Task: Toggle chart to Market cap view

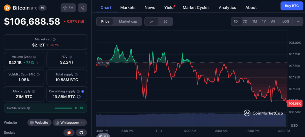Action: [128, 21]
